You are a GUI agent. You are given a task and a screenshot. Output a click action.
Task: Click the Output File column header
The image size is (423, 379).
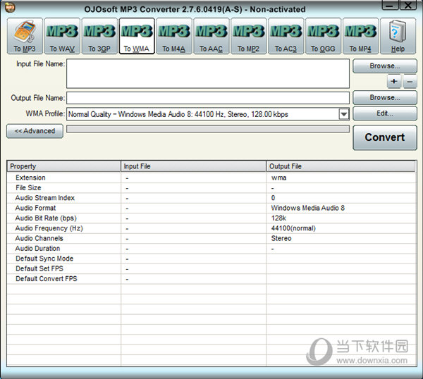point(341,166)
